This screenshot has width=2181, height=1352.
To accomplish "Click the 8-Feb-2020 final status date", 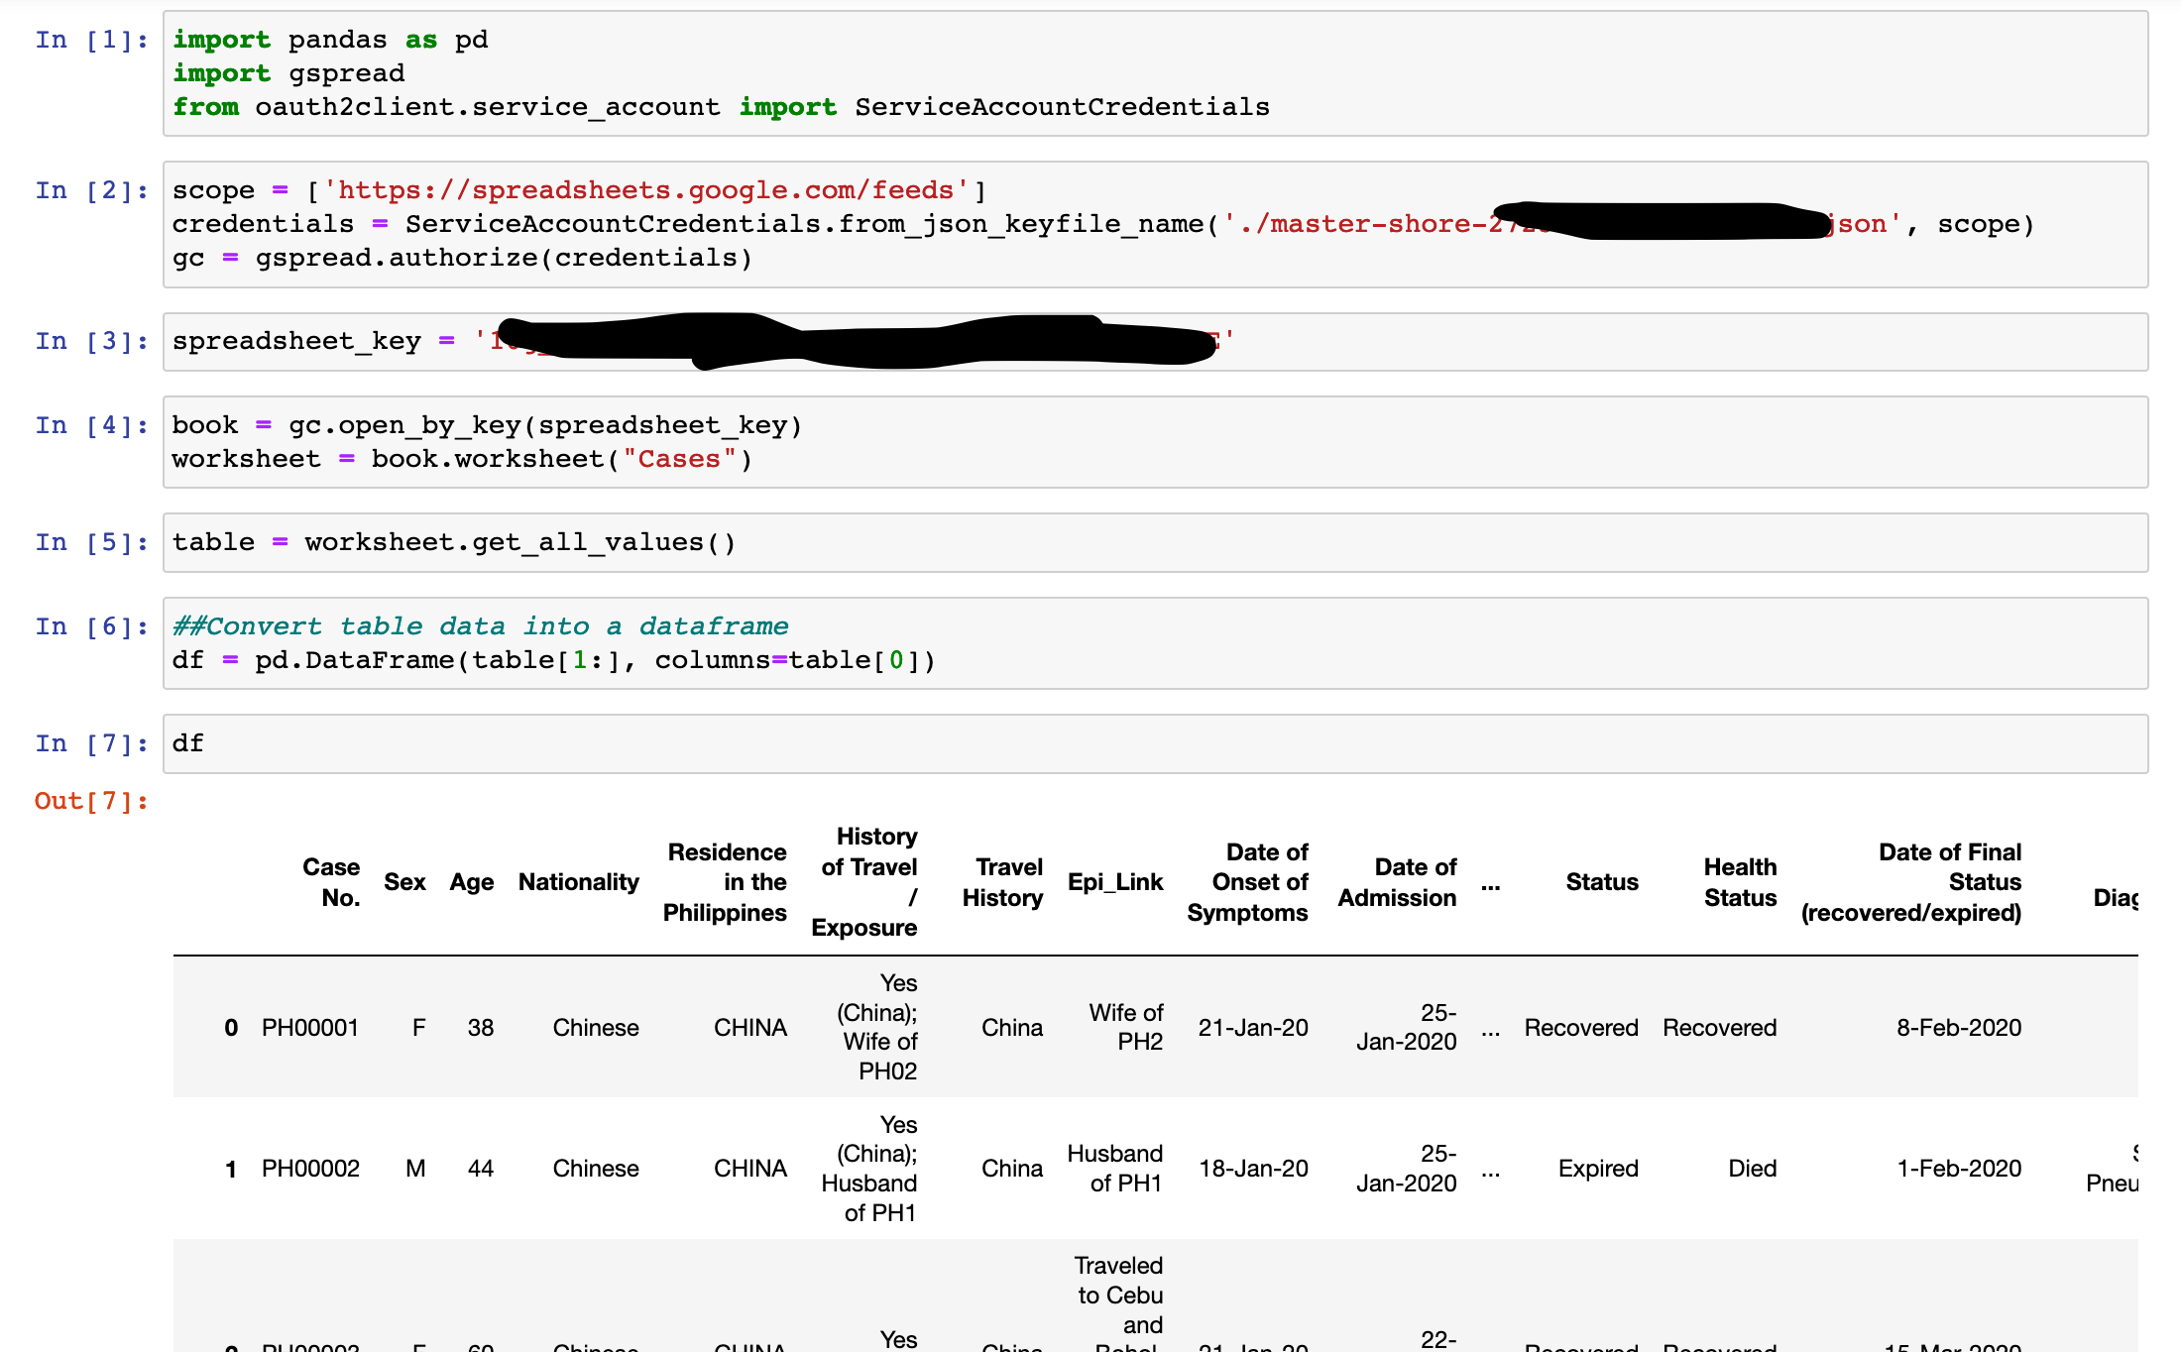I will 1959,1028.
